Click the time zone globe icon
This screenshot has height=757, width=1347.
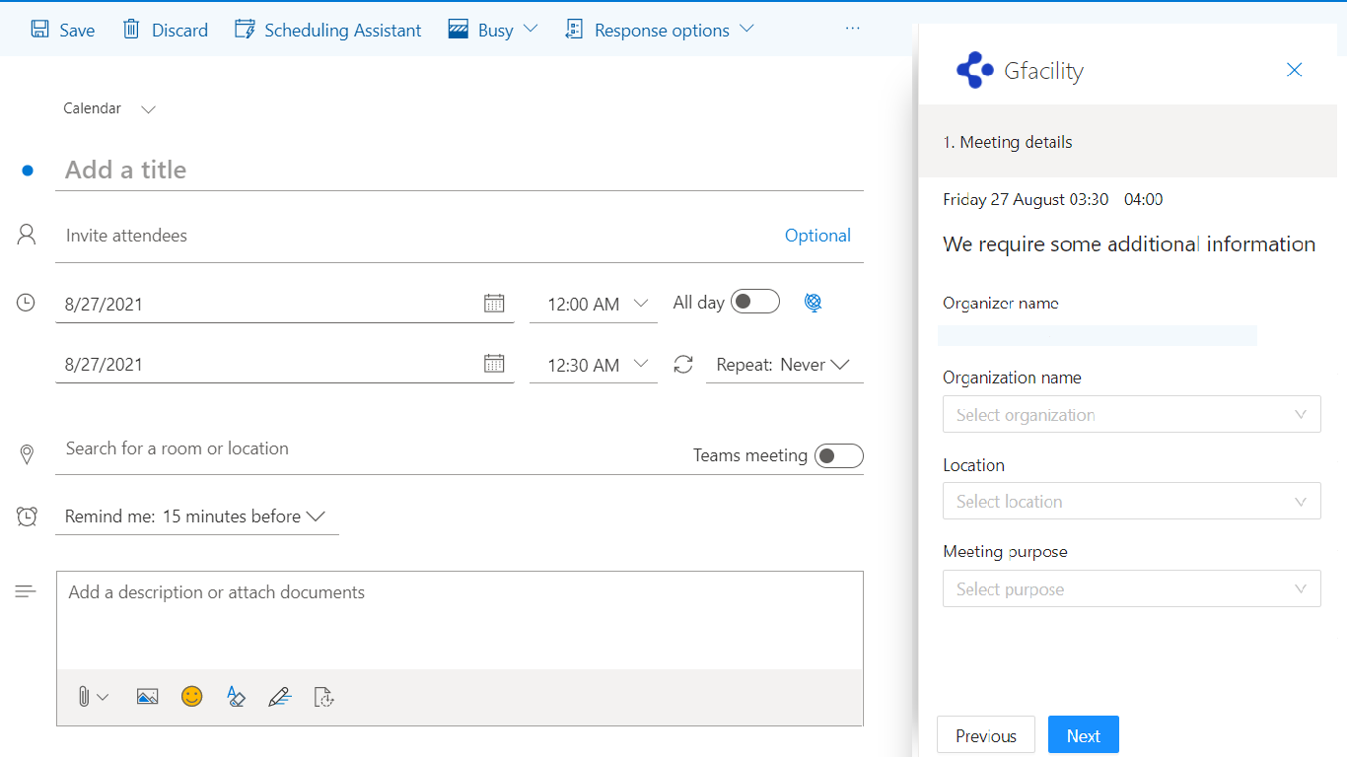click(813, 303)
